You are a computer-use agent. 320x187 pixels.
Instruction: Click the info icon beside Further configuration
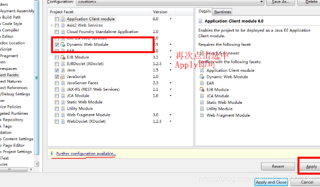click(x=52, y=153)
